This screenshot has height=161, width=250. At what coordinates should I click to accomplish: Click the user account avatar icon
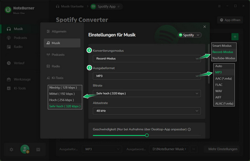click(x=25, y=149)
